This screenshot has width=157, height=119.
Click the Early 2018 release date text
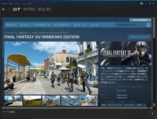tap(121, 91)
